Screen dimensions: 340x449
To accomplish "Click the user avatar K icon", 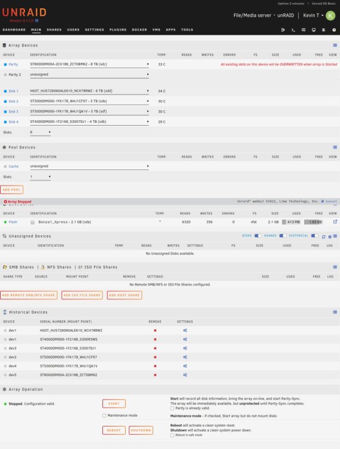I will click(330, 16).
